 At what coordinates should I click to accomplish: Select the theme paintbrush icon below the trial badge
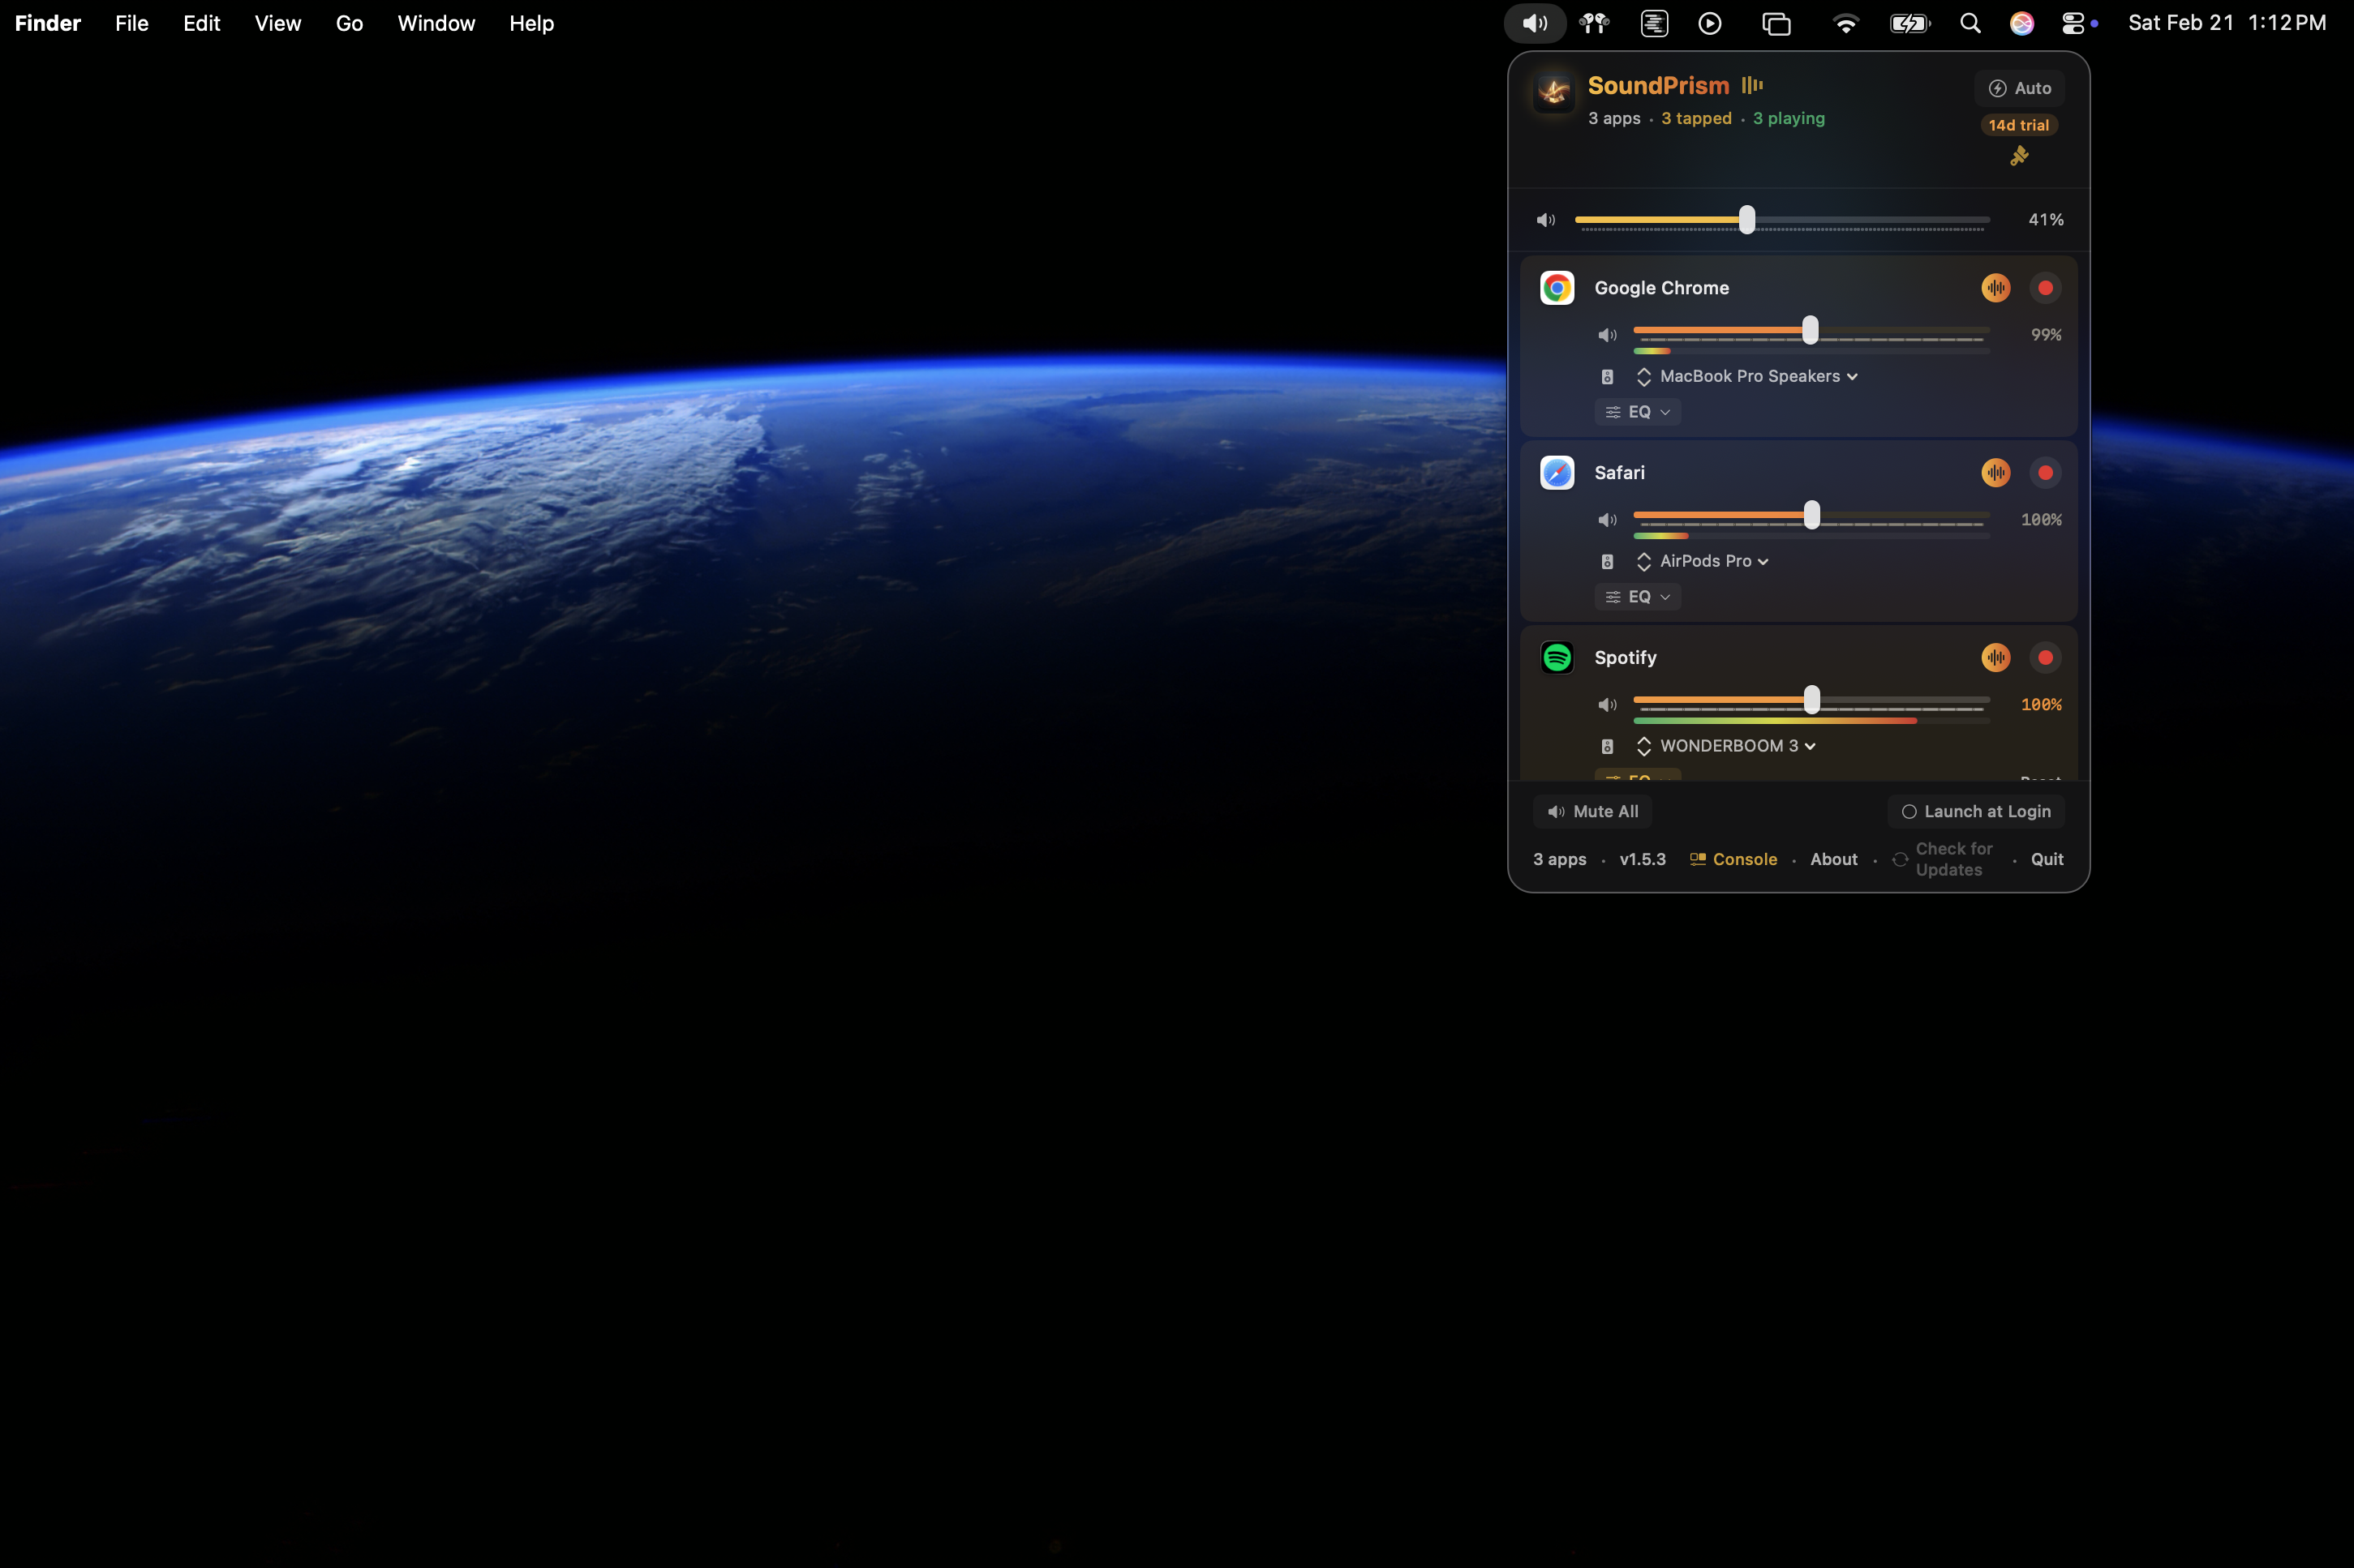pyautogui.click(x=2019, y=156)
